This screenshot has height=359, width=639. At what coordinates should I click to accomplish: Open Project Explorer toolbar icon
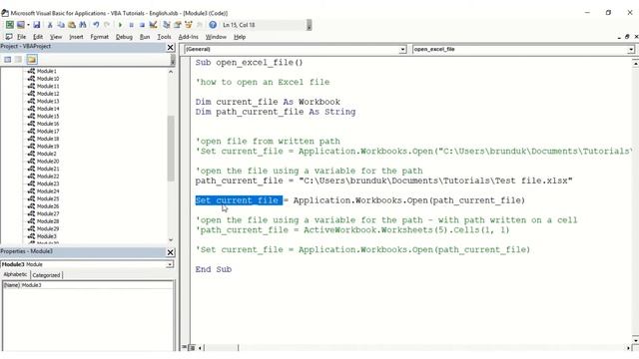point(167,25)
